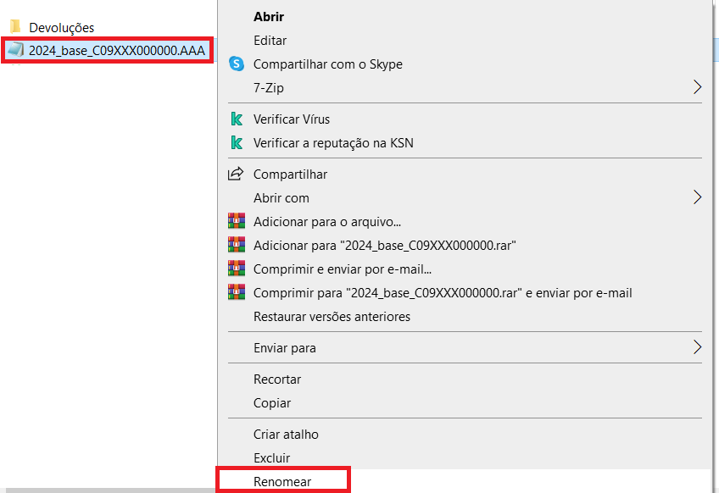Expand the Abrir com submenu arrow
Image resolution: width=719 pixels, height=493 pixels.
[698, 197]
